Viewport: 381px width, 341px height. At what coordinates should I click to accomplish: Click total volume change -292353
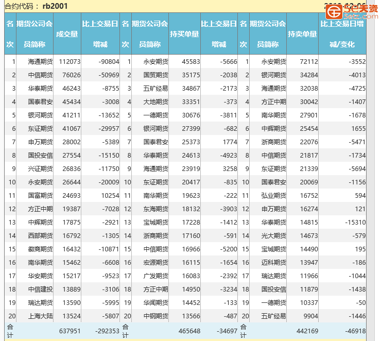107,331
